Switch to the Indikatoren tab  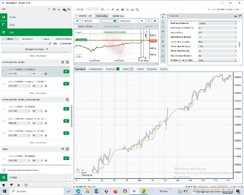28,39
